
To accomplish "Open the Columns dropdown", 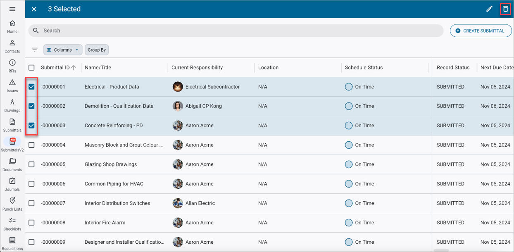I will (63, 50).
